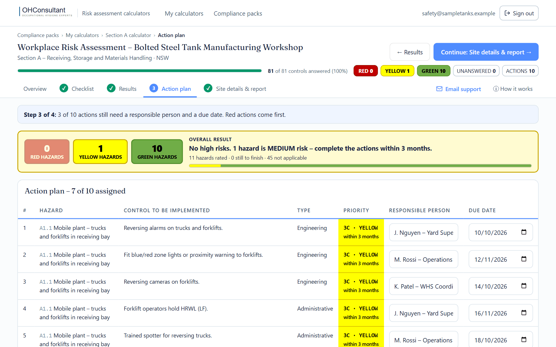
Task: Click the 0 Red Hazards tile
Action: click(47, 152)
